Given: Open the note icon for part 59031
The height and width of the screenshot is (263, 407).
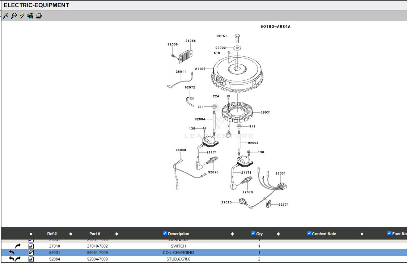Looking at the screenshot, I should click(31, 253).
